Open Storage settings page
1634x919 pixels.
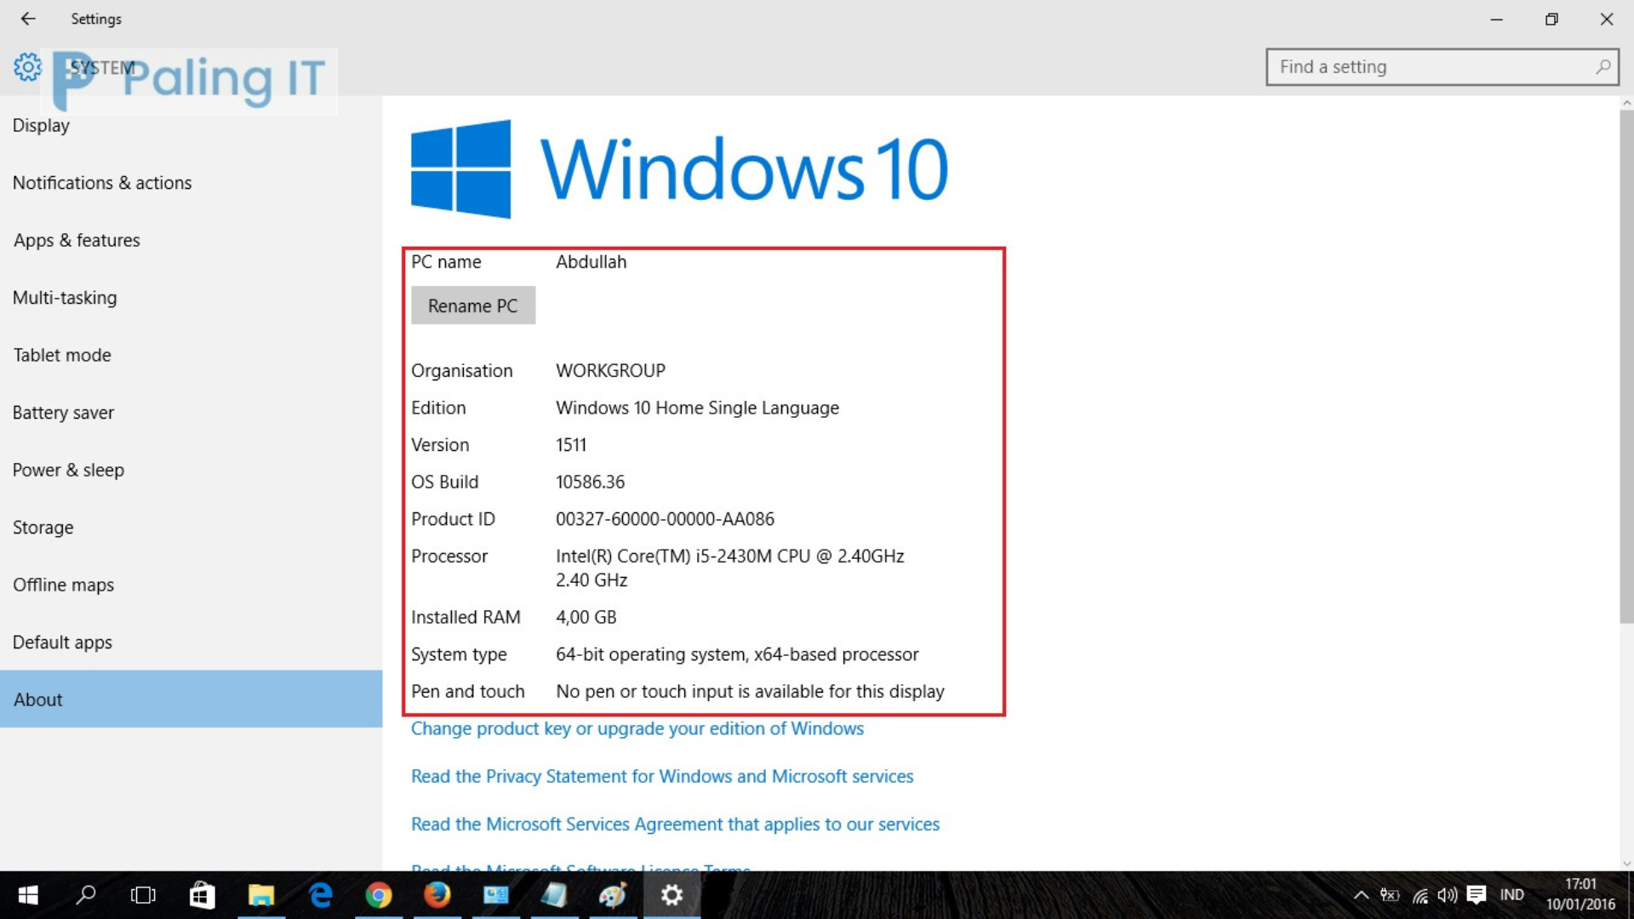pos(191,528)
